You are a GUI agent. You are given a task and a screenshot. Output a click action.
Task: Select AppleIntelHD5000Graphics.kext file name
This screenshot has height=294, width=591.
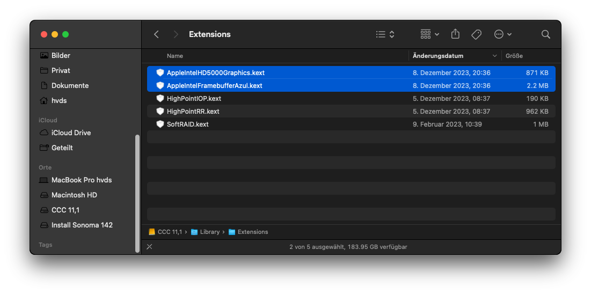[216, 73]
